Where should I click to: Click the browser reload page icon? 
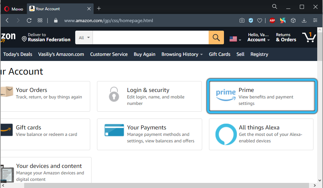click(x=29, y=20)
